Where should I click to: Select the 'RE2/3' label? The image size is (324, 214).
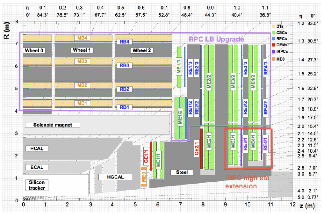(x=197, y=68)
